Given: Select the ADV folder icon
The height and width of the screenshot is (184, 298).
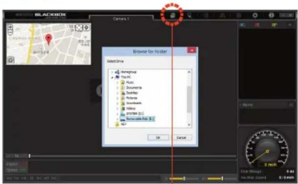Looking at the screenshot, I should [x=117, y=124].
